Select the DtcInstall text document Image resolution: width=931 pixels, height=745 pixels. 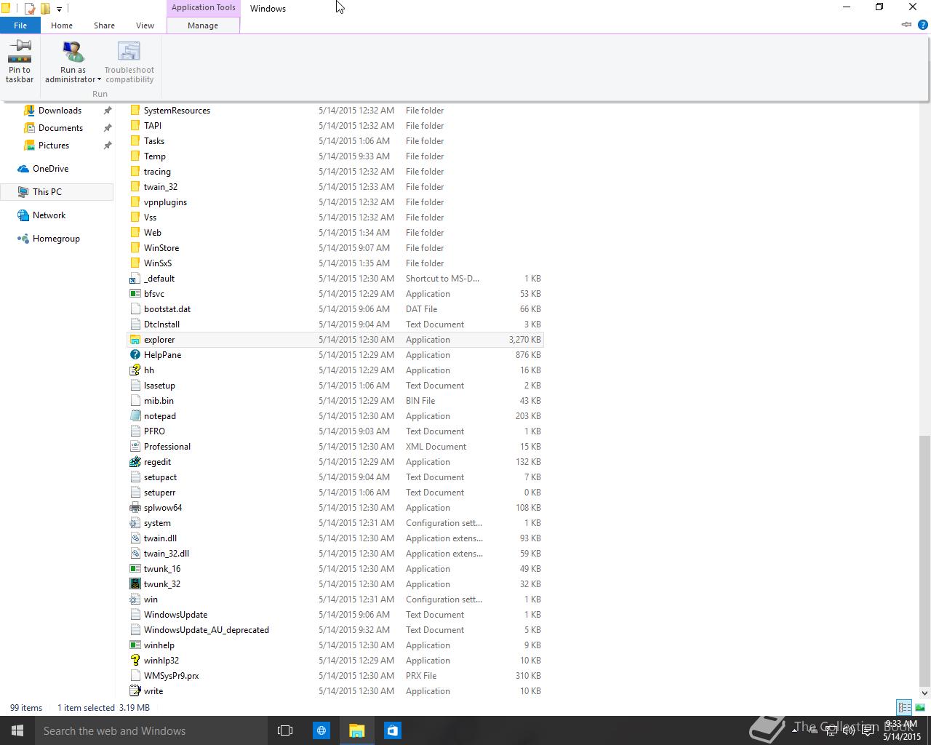[x=335, y=324]
